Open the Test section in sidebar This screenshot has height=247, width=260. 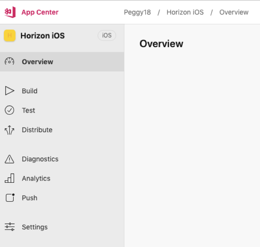tap(62, 110)
